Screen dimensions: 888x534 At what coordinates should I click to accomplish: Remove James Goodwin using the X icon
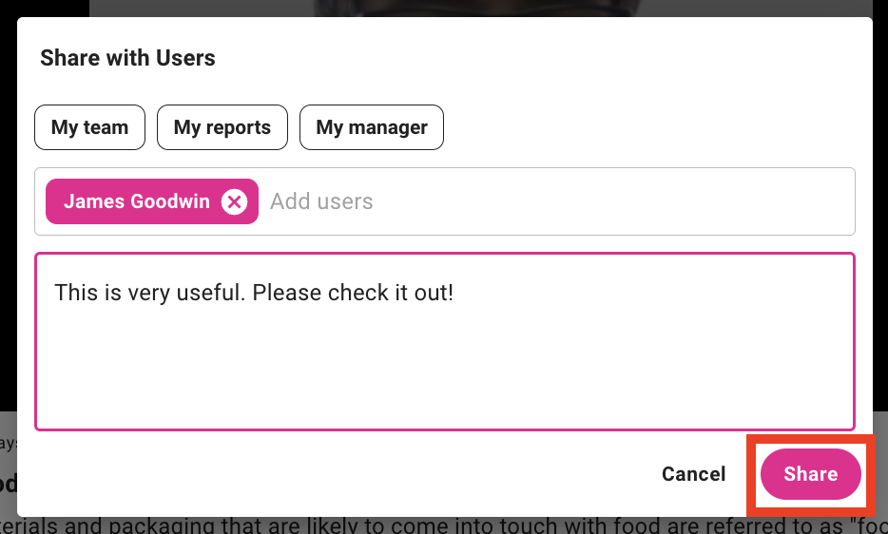(x=234, y=201)
